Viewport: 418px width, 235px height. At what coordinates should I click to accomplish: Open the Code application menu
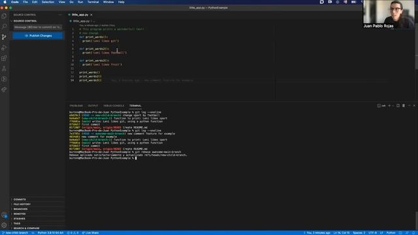tap(15, 2)
